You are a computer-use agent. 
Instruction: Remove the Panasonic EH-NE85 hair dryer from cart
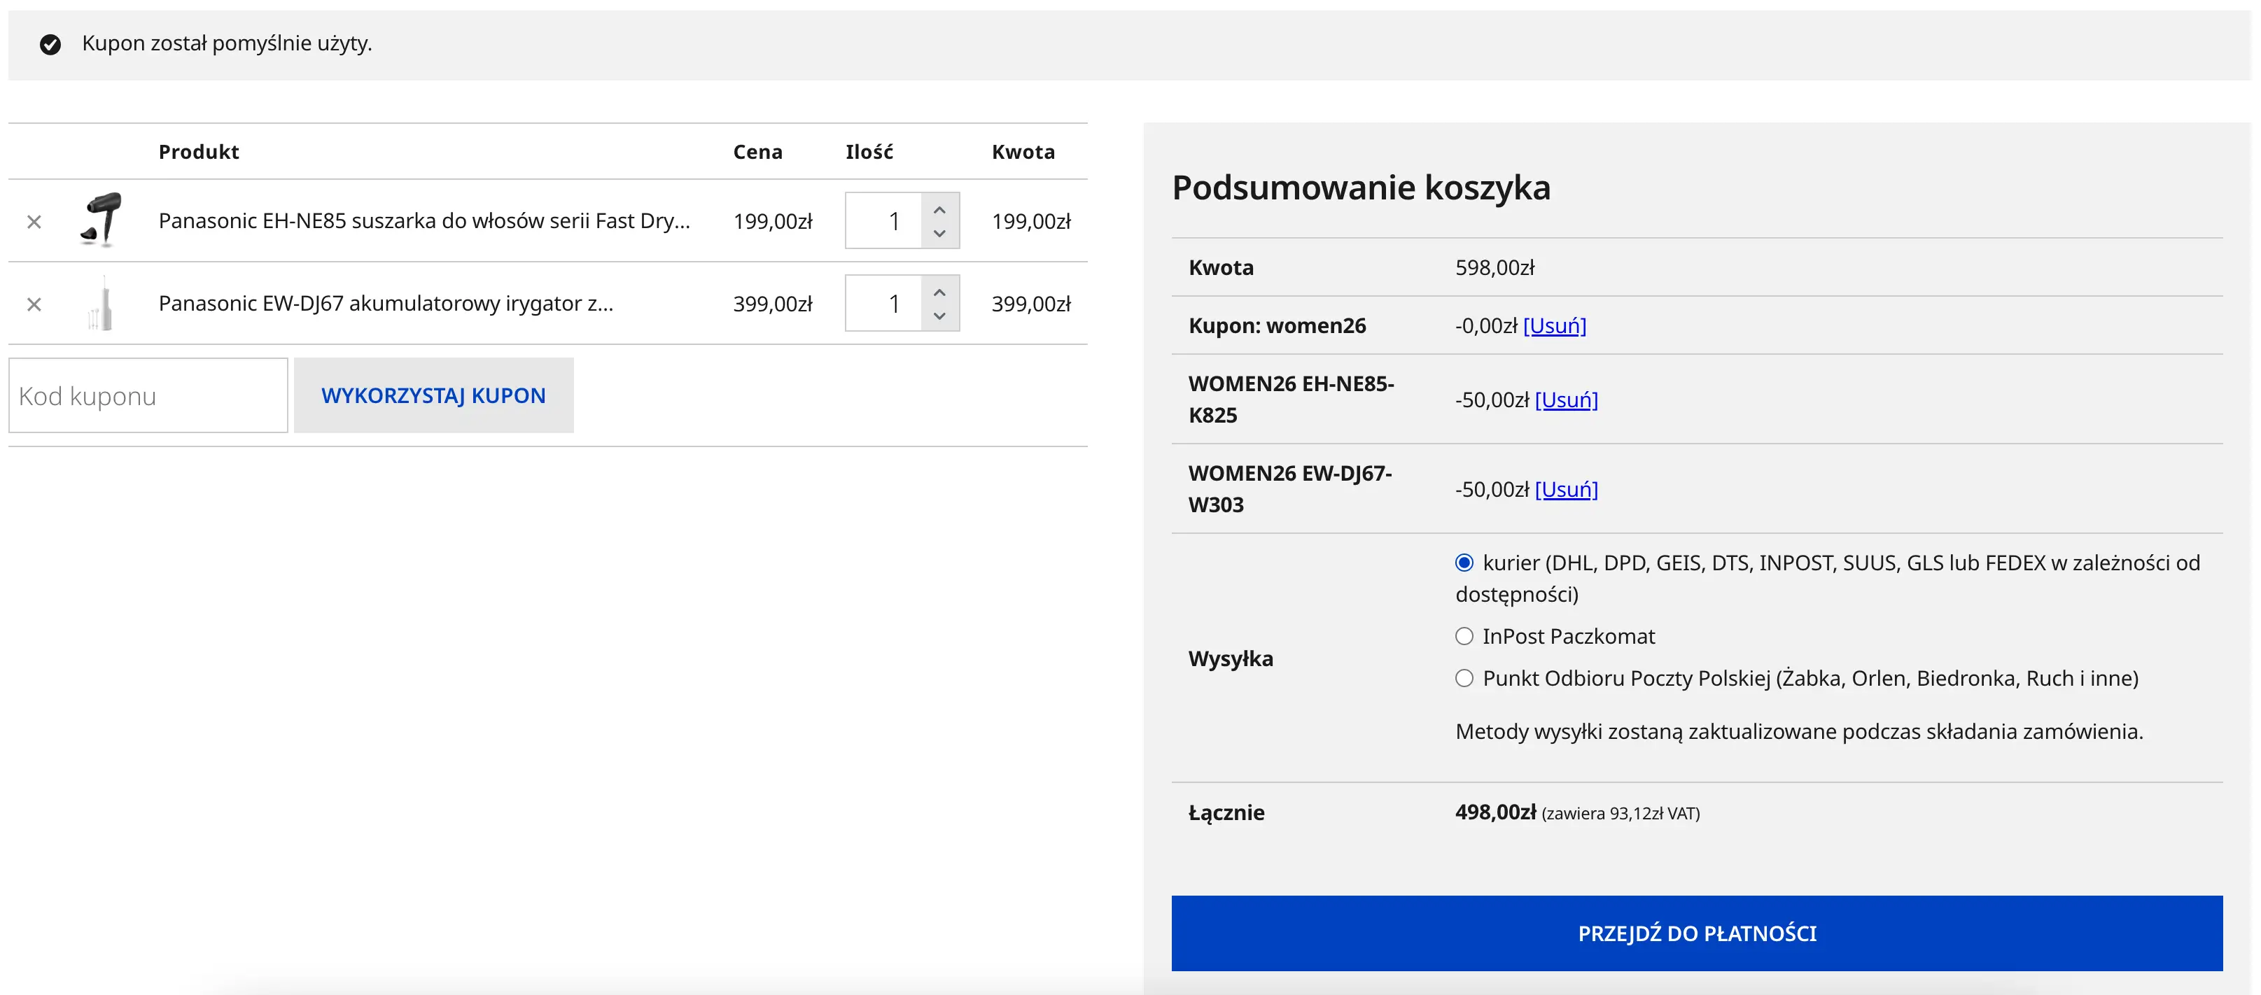tap(34, 221)
